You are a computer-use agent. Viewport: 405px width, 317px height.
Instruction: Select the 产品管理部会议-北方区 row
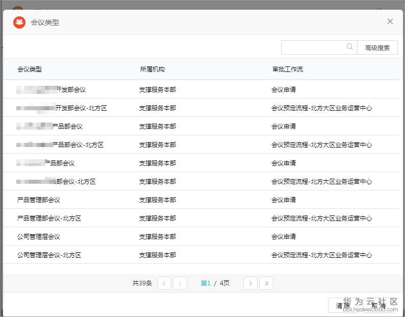tap(201, 218)
